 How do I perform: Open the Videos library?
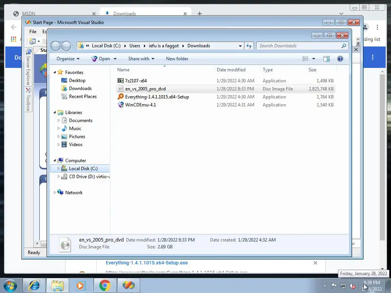pos(76,145)
